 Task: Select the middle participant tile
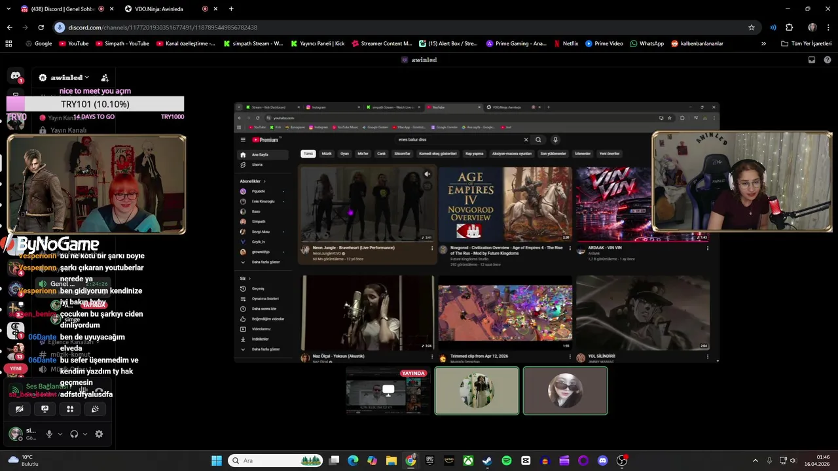[x=477, y=391]
